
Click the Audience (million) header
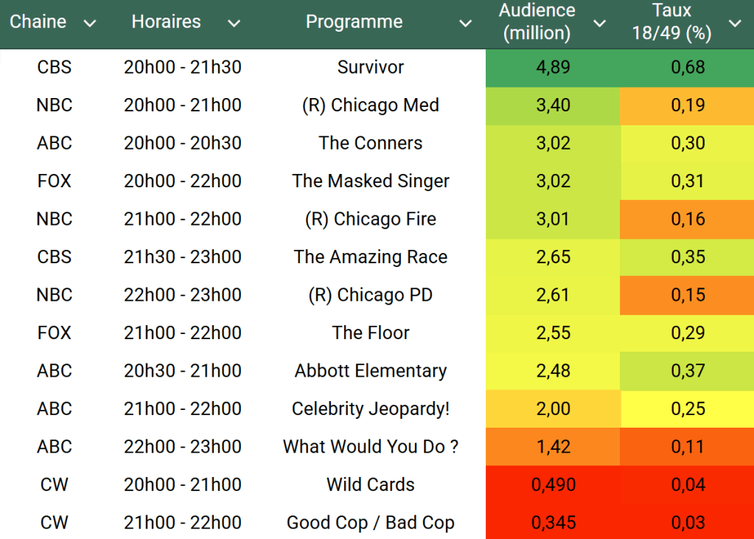coord(537,22)
